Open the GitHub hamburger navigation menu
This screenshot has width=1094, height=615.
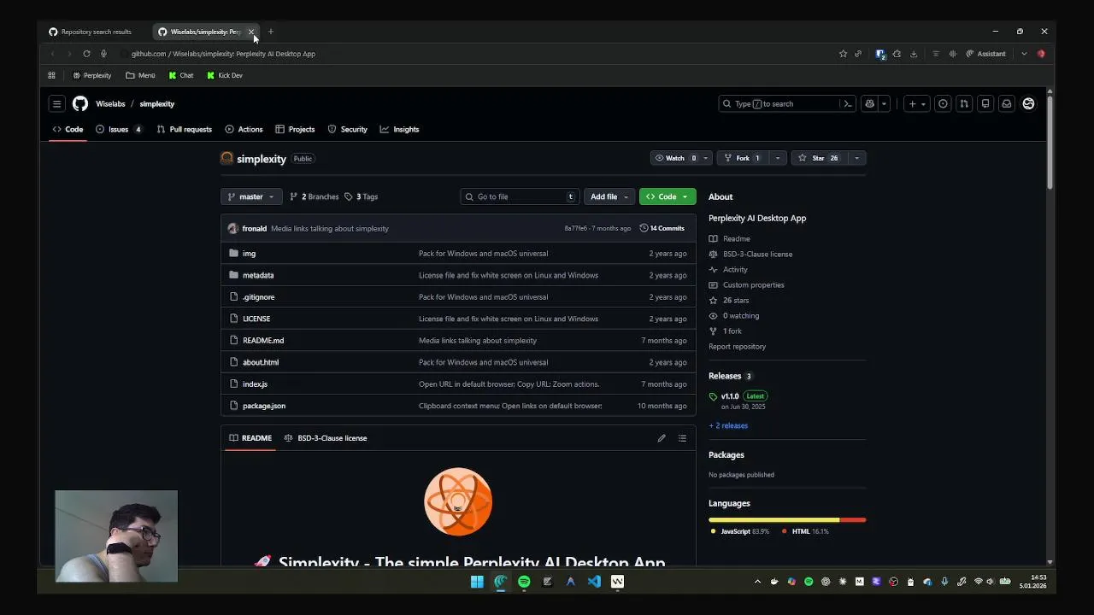pos(56,103)
